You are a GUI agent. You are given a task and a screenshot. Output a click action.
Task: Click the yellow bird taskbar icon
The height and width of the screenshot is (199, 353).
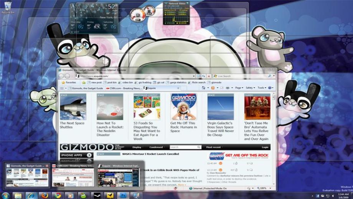pyautogui.click(x=110, y=196)
